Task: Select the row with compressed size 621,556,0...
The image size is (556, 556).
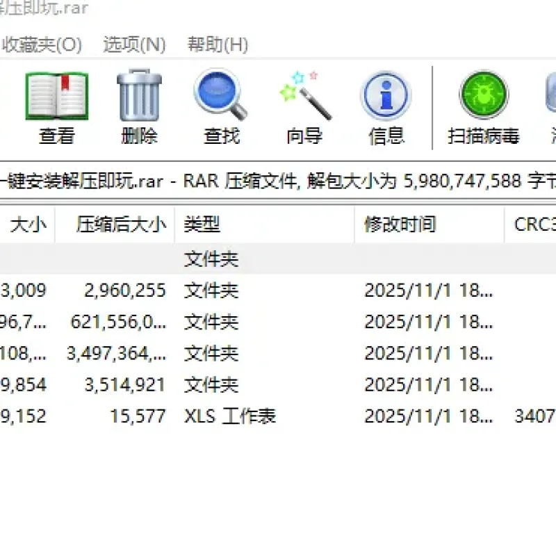Action: click(278, 322)
